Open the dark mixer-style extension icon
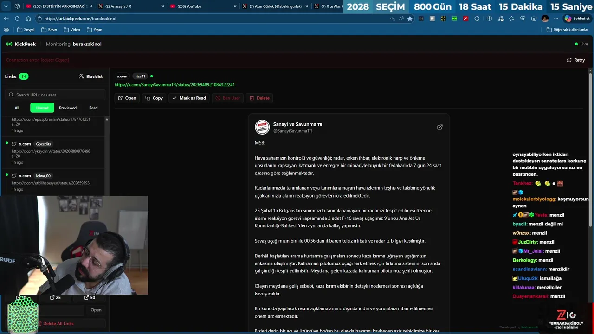 coord(421,19)
